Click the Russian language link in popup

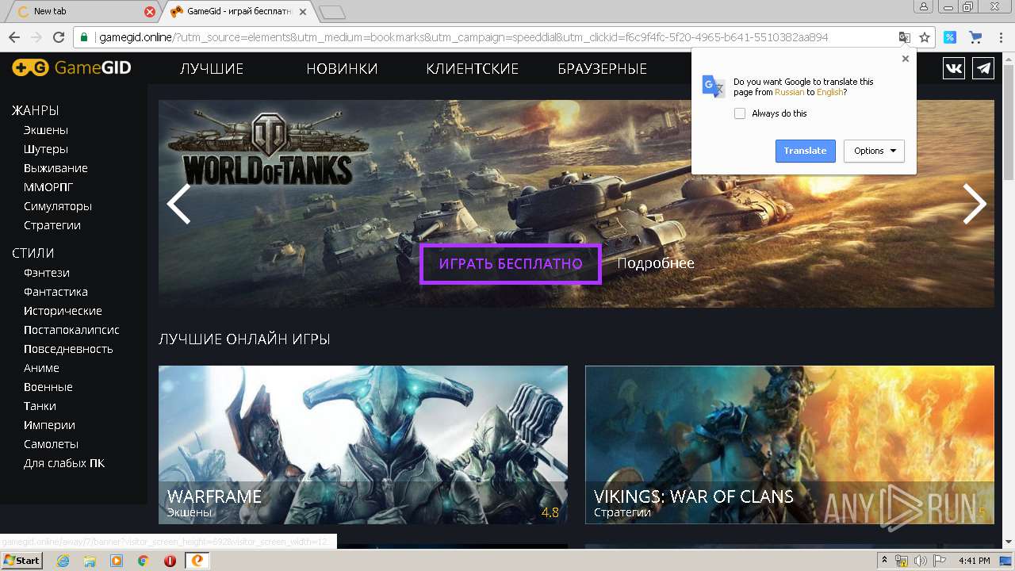pyautogui.click(x=789, y=92)
